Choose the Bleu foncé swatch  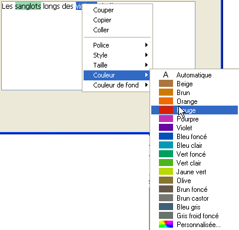166,136
